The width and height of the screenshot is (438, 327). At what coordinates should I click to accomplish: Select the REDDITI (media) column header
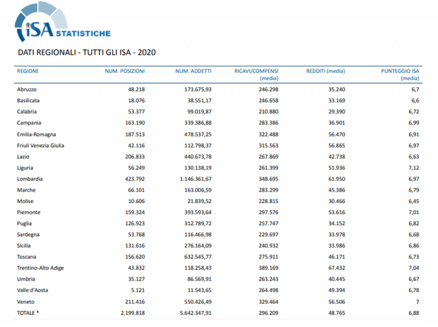325,71
